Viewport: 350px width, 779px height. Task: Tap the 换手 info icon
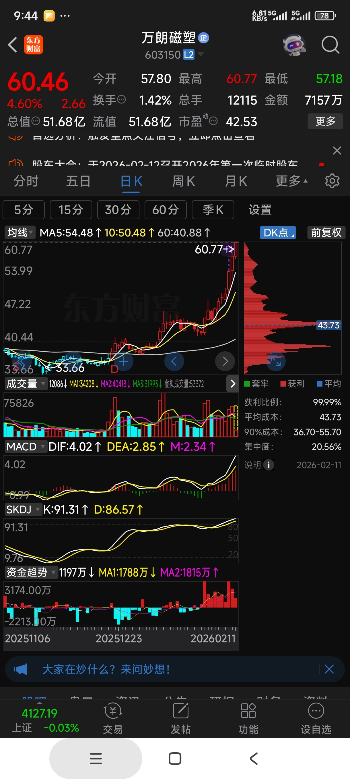point(121,99)
